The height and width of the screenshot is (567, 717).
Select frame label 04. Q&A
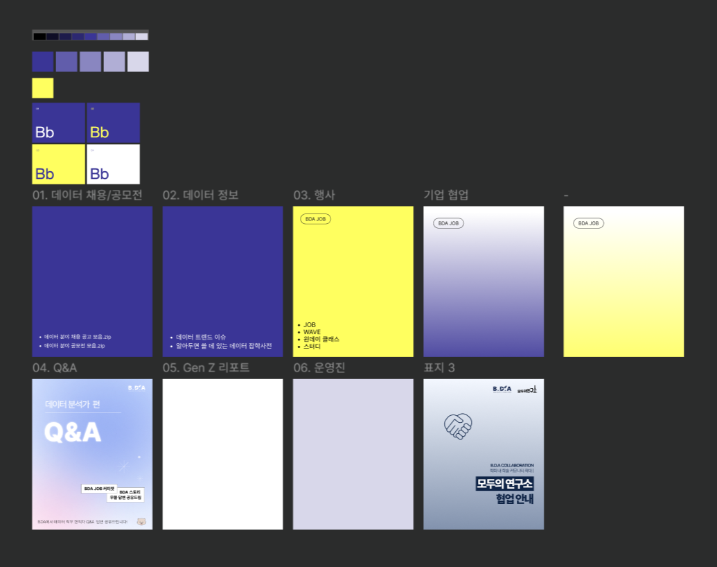coord(55,368)
